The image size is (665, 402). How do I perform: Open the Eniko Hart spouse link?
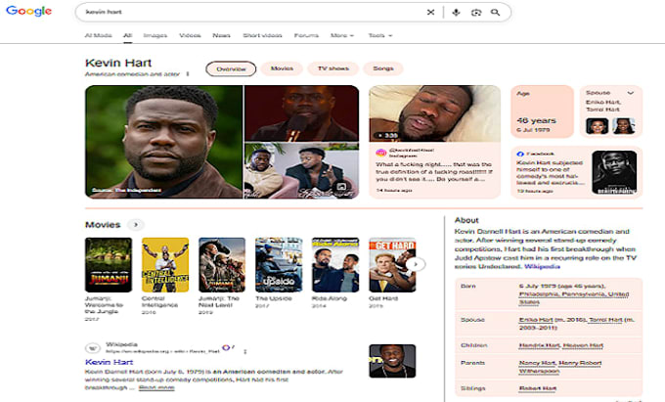[536, 320]
